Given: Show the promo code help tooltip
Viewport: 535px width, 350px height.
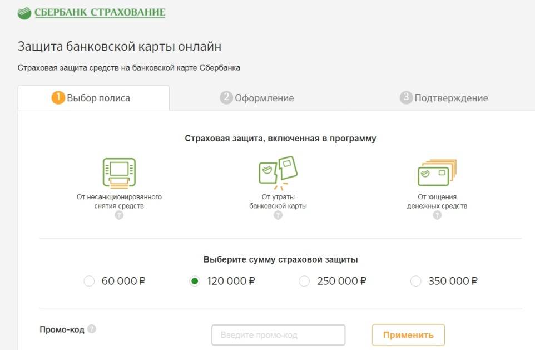Looking at the screenshot, I should 92,329.
